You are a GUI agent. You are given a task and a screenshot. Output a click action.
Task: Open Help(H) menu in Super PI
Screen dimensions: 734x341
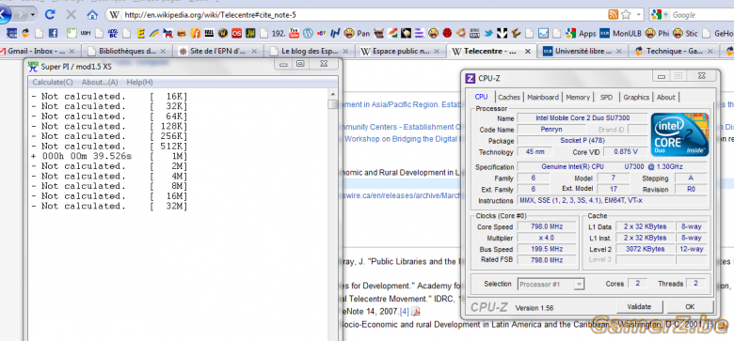139,83
